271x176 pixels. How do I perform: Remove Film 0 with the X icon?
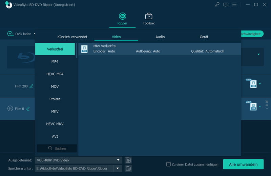point(267,102)
